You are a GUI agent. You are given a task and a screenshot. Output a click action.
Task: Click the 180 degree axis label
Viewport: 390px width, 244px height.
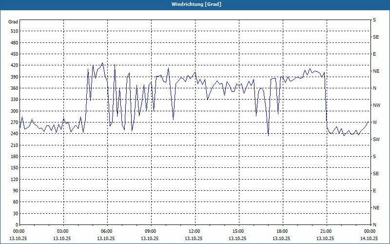pyautogui.click(x=15, y=157)
